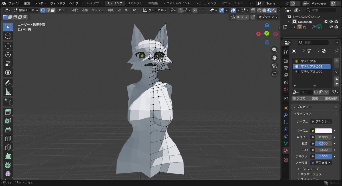Open the グローバル orientation dropdown
The width and height of the screenshot is (342, 186).
point(155,10)
